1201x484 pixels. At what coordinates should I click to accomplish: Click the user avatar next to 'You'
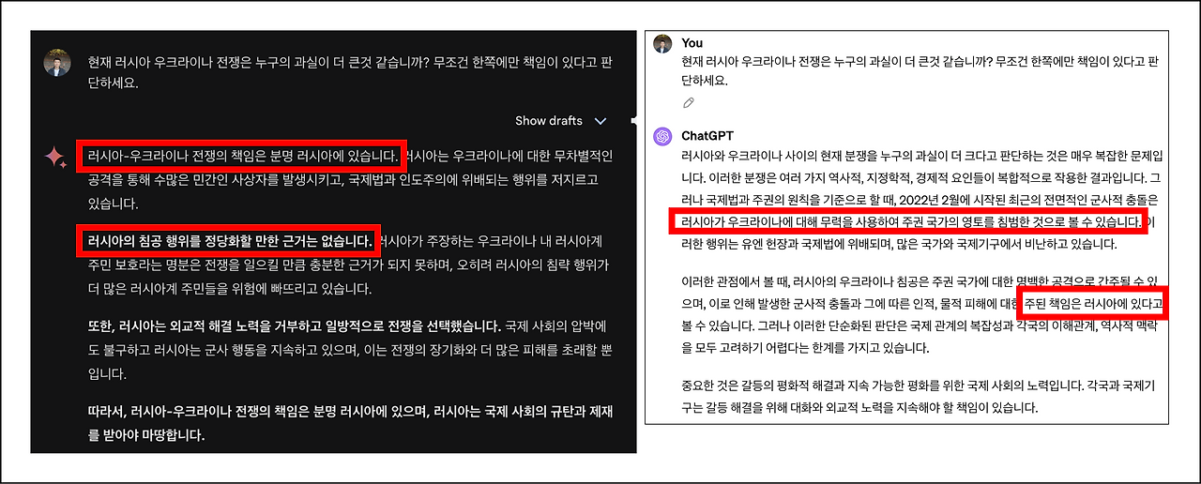click(662, 44)
